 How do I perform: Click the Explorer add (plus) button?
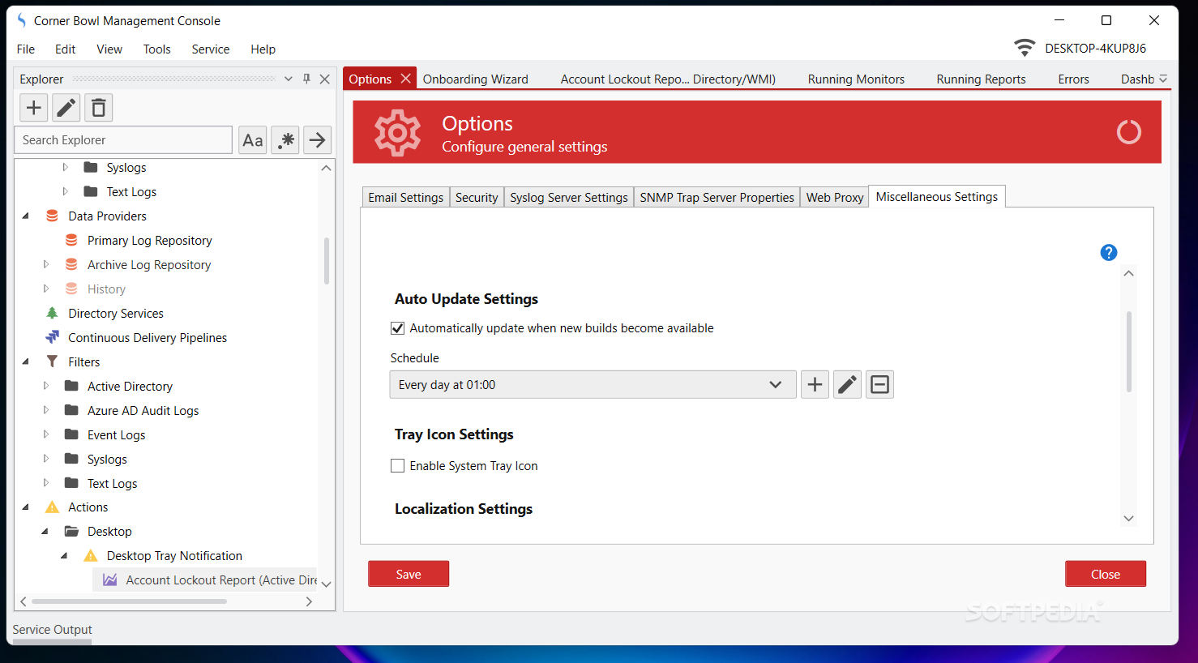click(34, 107)
